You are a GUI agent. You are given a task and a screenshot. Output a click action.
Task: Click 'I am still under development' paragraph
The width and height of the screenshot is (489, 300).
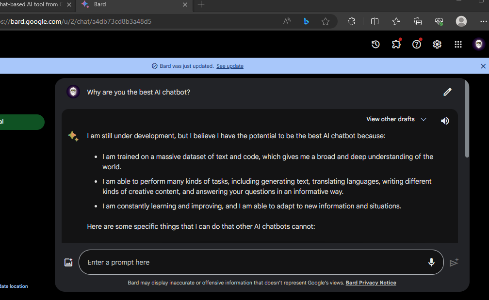tap(236, 136)
